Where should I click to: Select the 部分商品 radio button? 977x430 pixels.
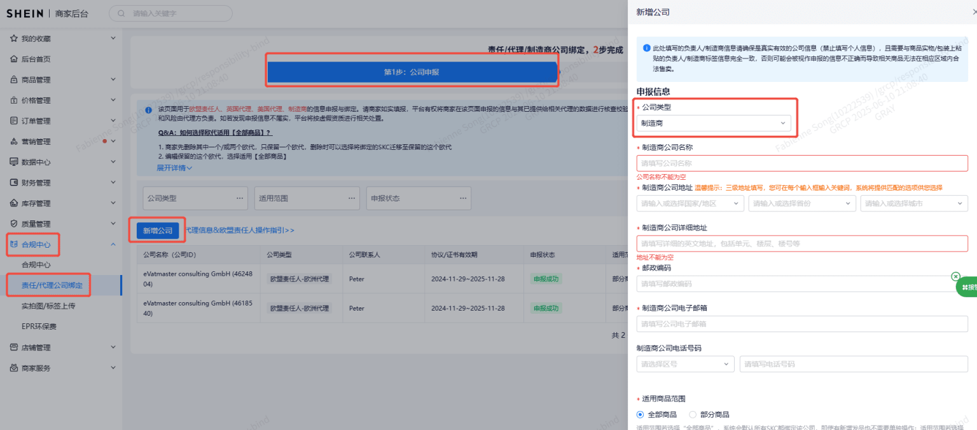693,414
